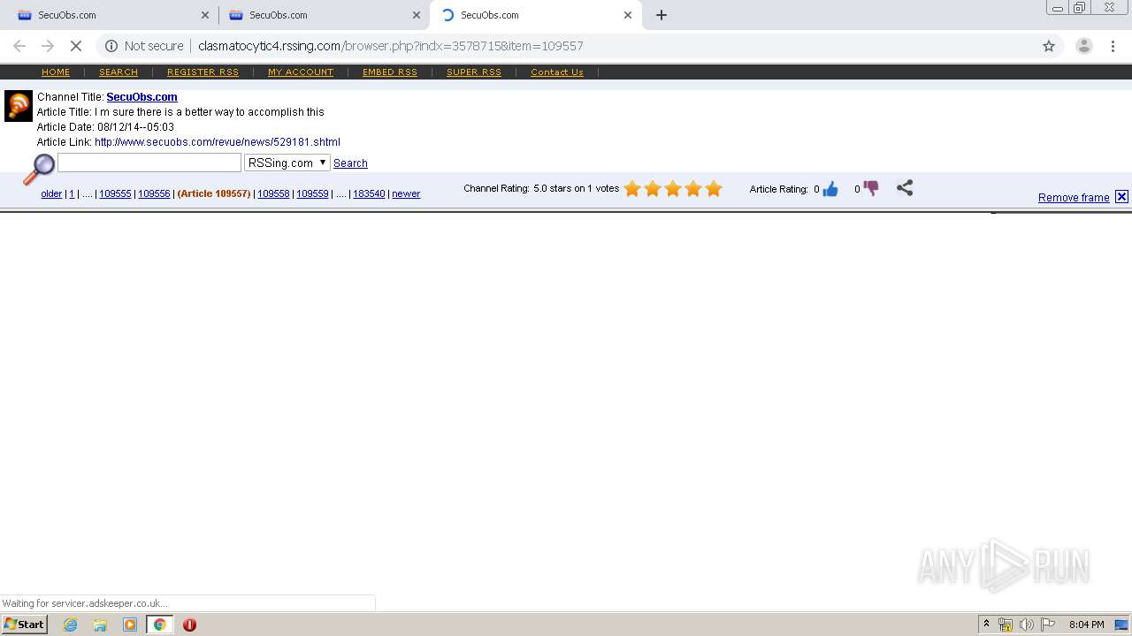This screenshot has height=636, width=1132.
Task: Jump to last article 183540
Action: pos(369,193)
